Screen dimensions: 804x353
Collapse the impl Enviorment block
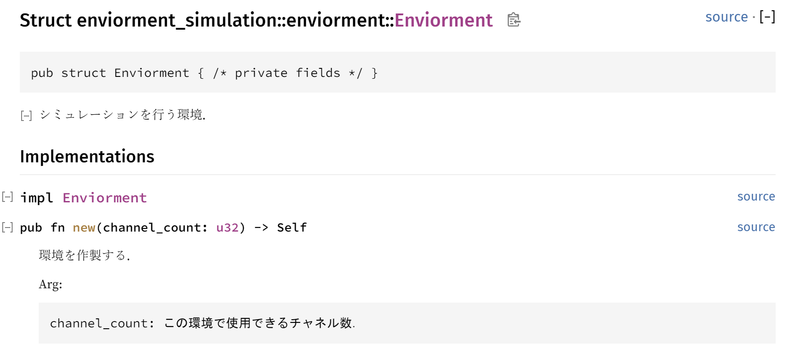tap(7, 197)
